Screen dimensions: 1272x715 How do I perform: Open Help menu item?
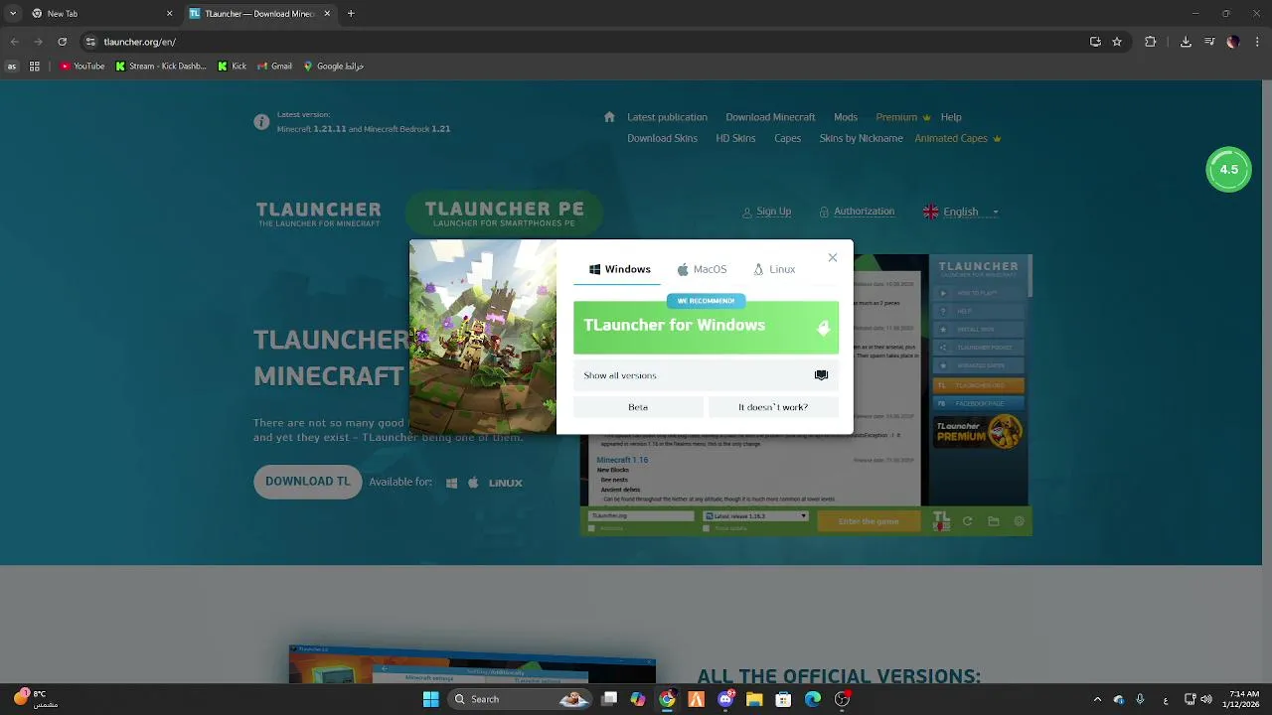point(951,117)
